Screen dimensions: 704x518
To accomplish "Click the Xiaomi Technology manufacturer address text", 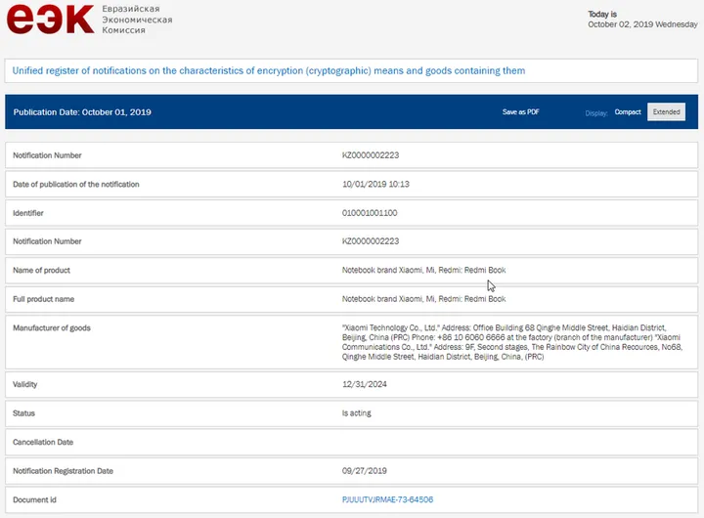I will click(511, 342).
